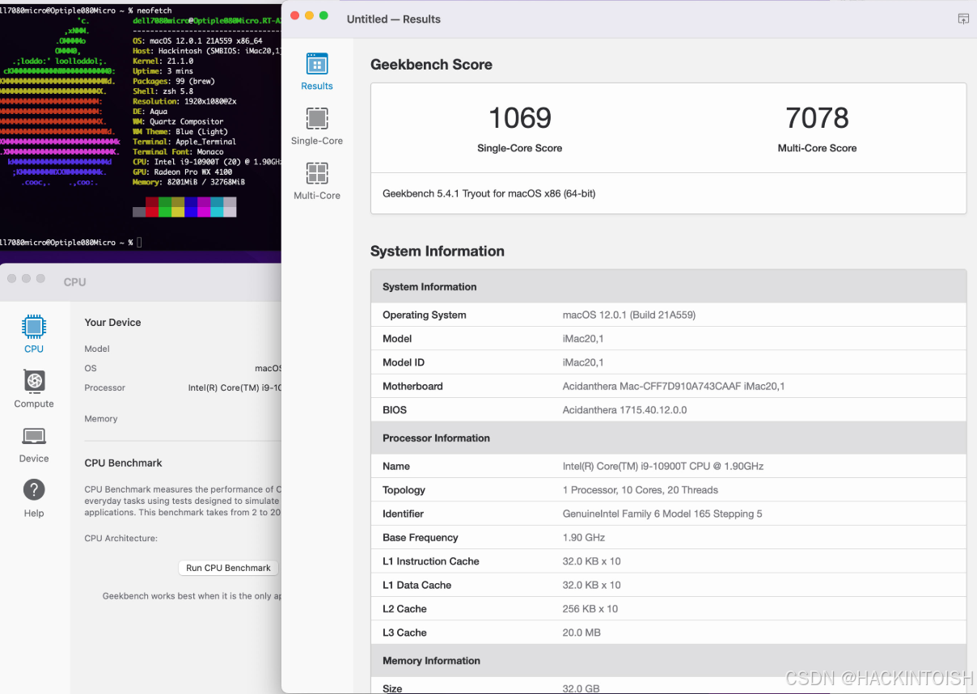
Task: Click the GPU Radeon Pro WX 4100 line
Action: pos(182,171)
